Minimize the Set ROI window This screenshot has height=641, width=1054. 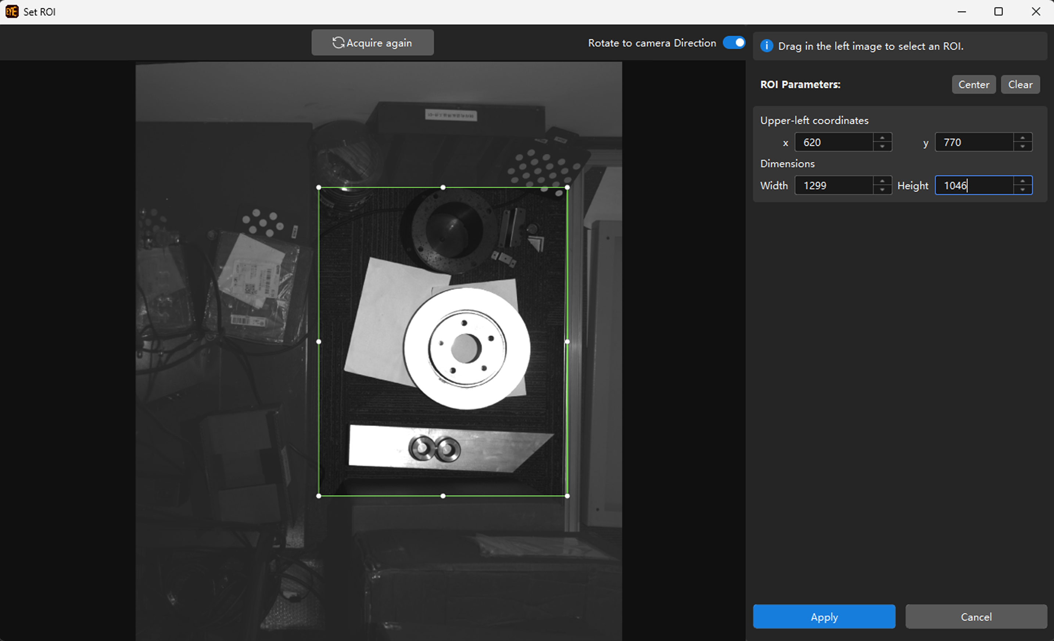(x=962, y=11)
